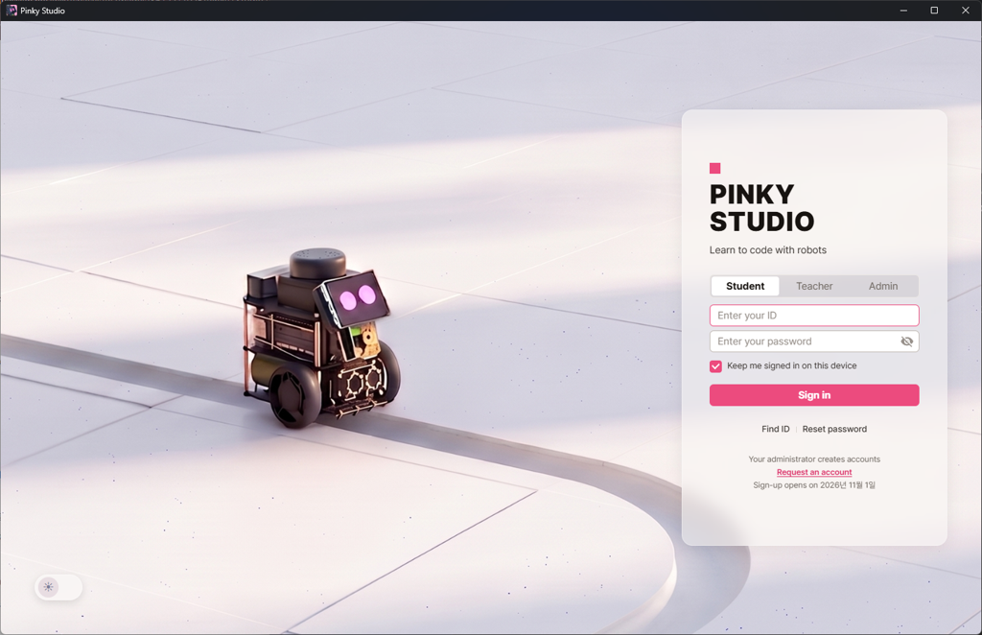
Task: Maximize the Pinky Studio window
Action: (x=934, y=11)
